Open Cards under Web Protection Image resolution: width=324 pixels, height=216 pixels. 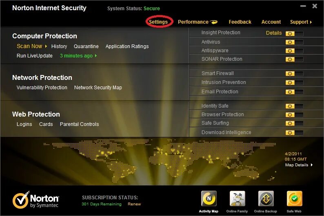click(46, 124)
